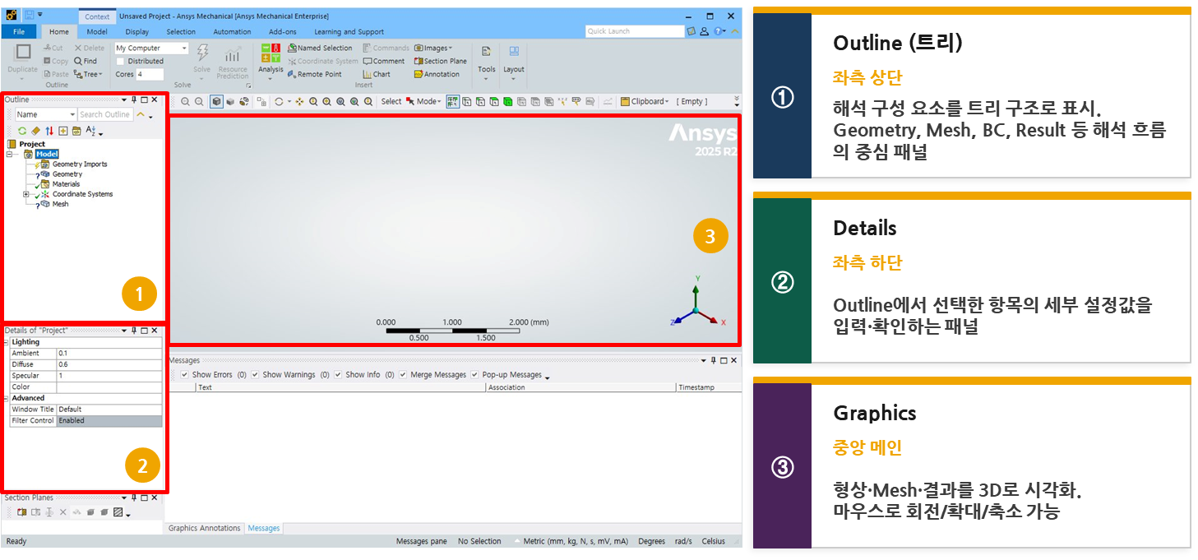This screenshot has height=560, width=1198.
Task: Click the Graphics Annotations bottom tab
Action: pyautogui.click(x=205, y=528)
